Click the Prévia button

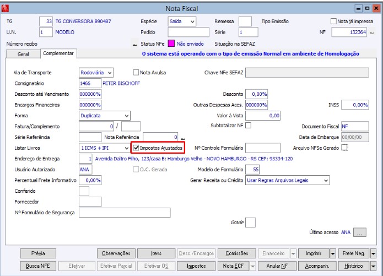click(x=38, y=253)
